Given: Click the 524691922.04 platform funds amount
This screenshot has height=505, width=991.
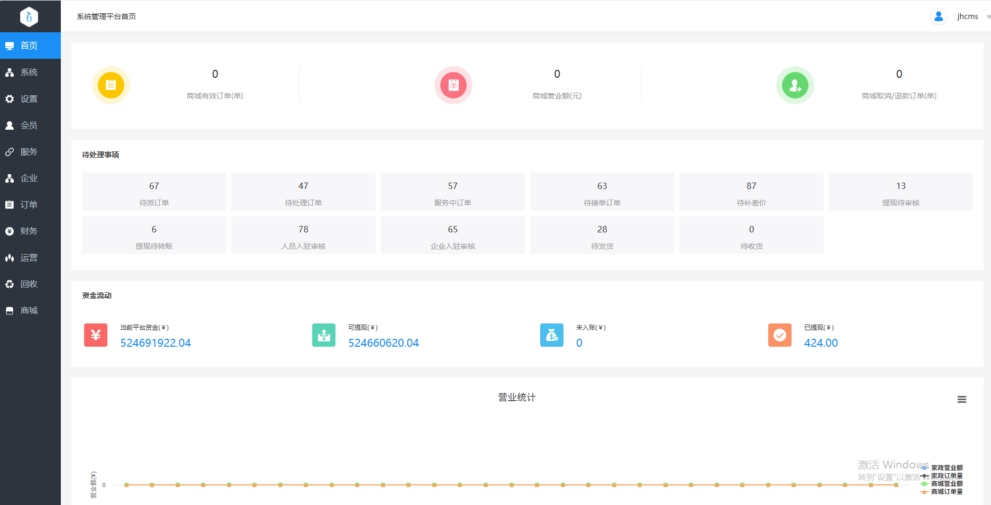Looking at the screenshot, I should pos(156,343).
